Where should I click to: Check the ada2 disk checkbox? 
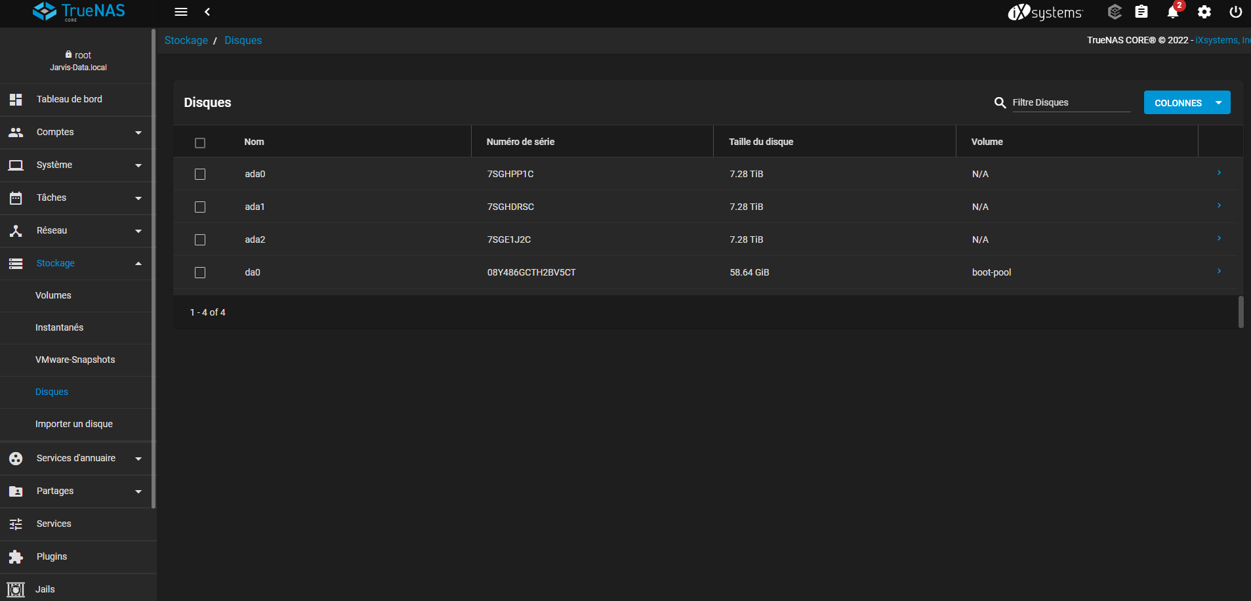(200, 239)
